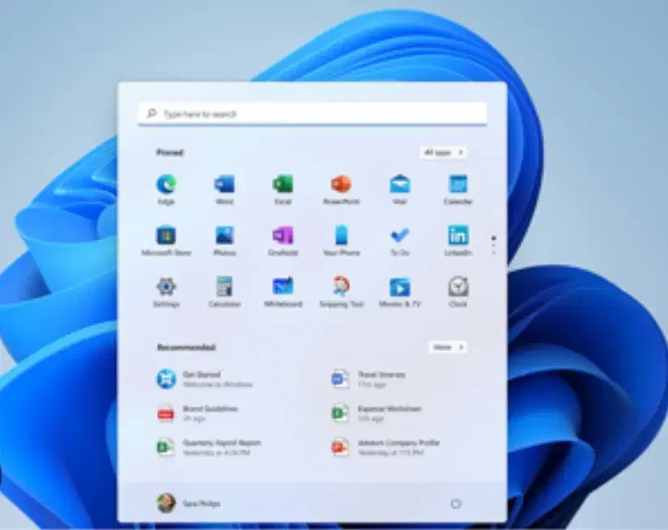
Task: Open the Mail app
Action: point(400,185)
